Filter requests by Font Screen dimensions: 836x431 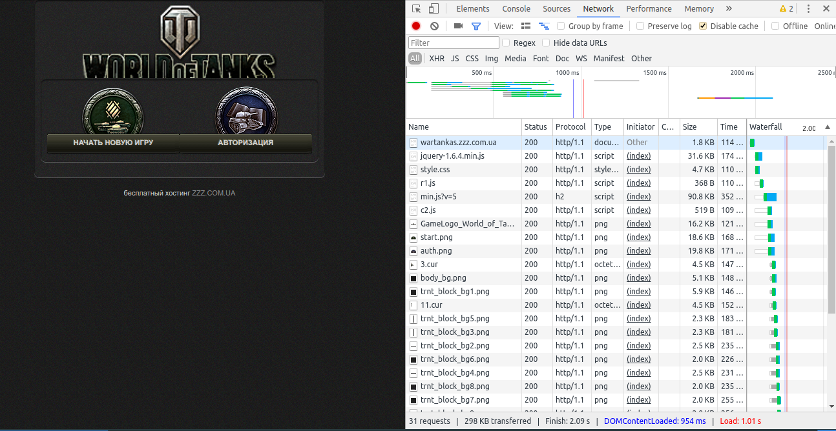point(541,58)
